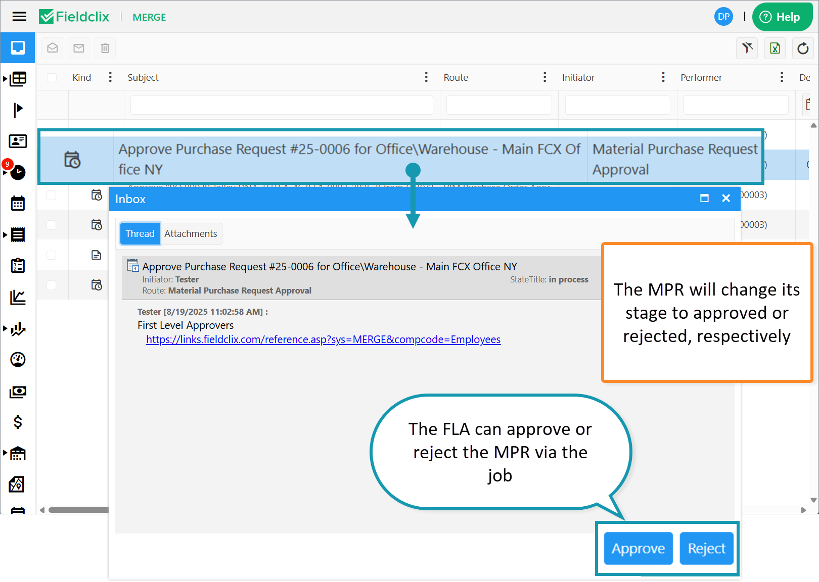Screen dimensions: 819x582
Task: Switch to the Thread tab
Action: pyautogui.click(x=140, y=234)
